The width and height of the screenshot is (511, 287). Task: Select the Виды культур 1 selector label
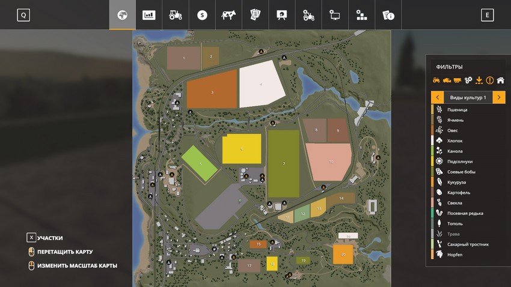coord(468,97)
